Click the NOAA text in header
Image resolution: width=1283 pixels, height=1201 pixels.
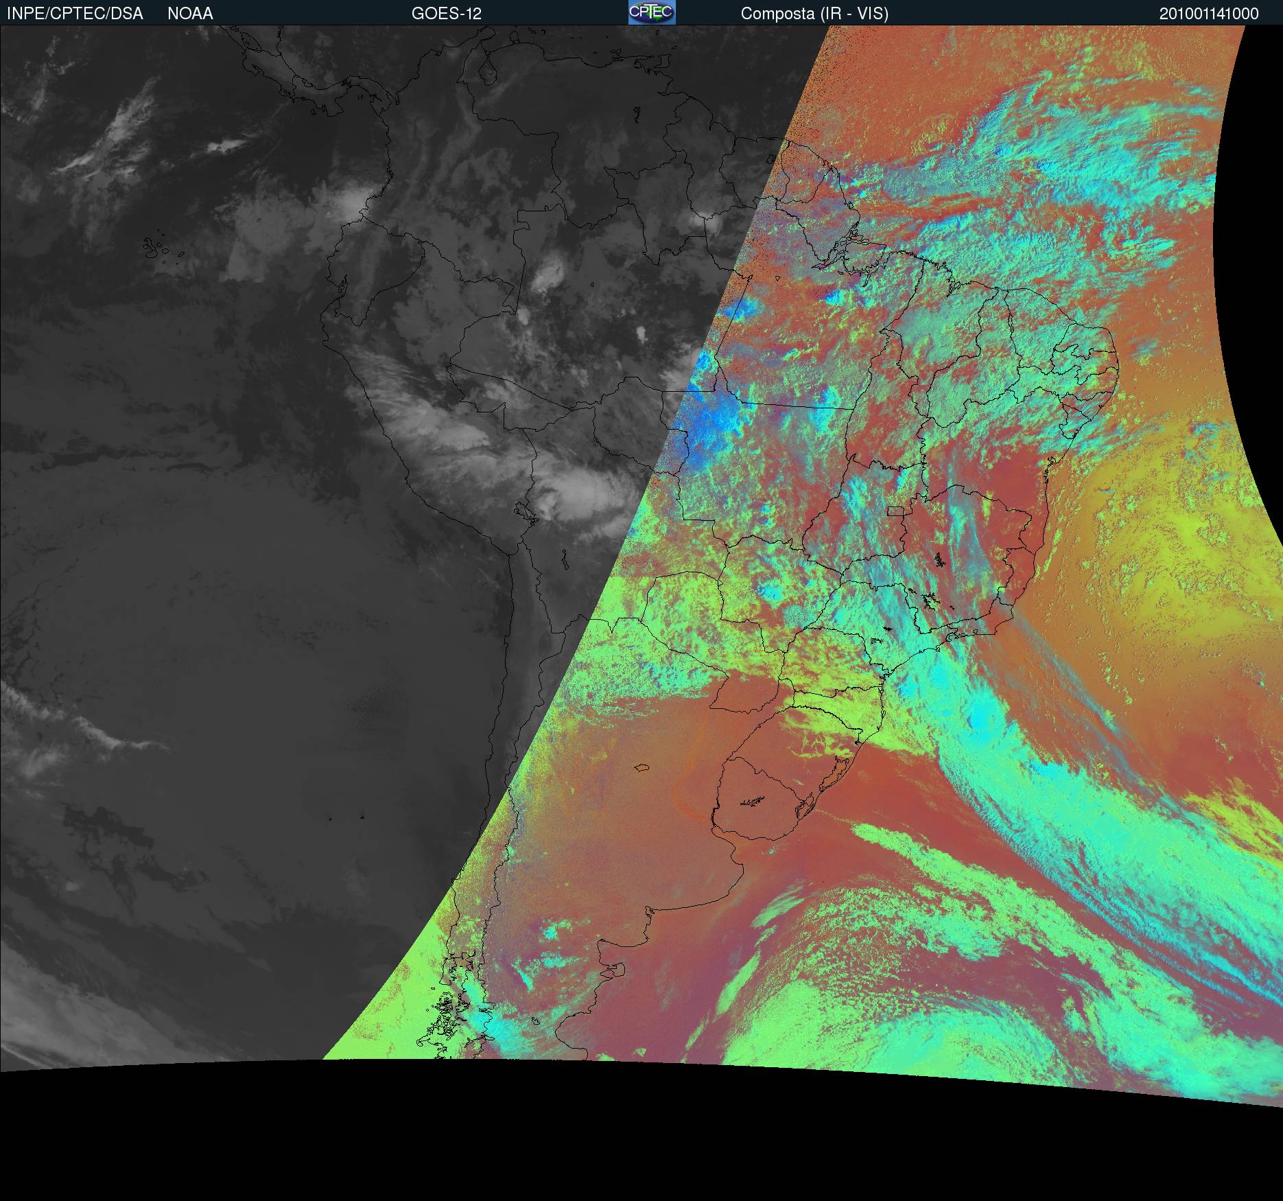(x=190, y=14)
